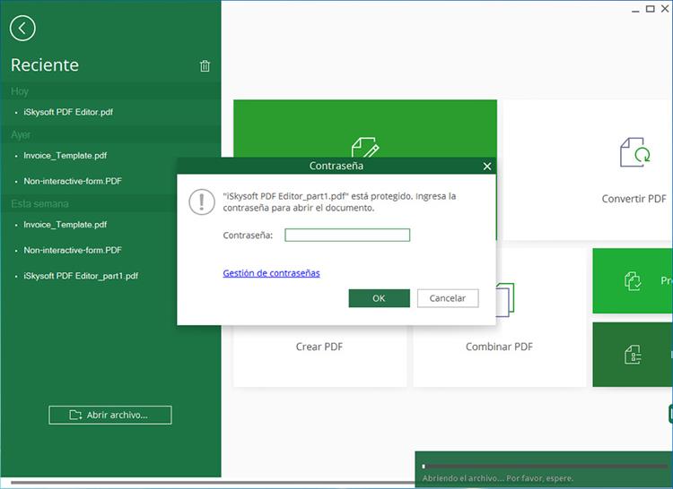673x489 pixels.
Task: Open iSkysoft PDF Editor_part1.pdf in recent list
Action: 81,276
